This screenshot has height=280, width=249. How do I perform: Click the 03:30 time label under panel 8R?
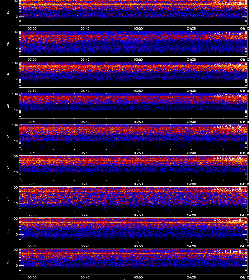(x=32, y=246)
